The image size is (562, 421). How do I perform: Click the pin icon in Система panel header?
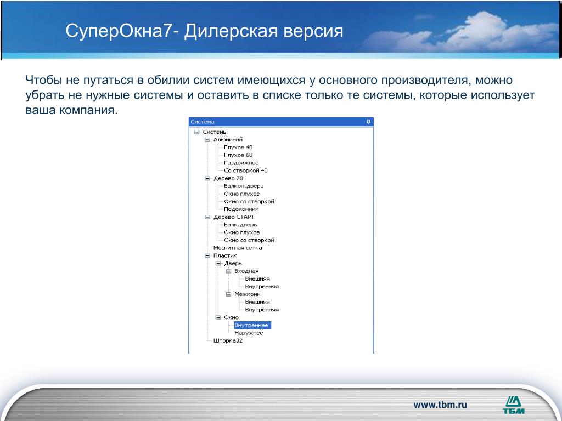click(x=368, y=122)
